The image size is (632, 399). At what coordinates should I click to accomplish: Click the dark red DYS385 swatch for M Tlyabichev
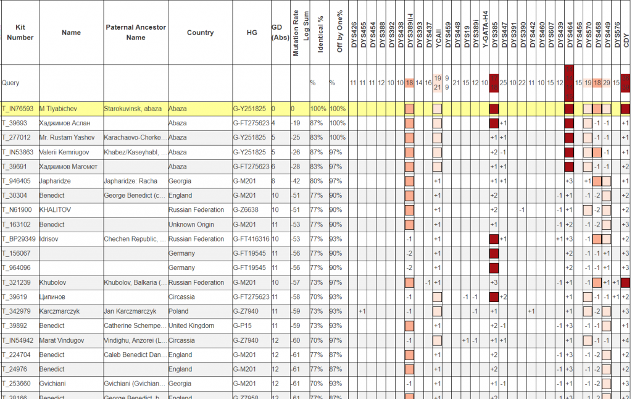click(x=494, y=109)
